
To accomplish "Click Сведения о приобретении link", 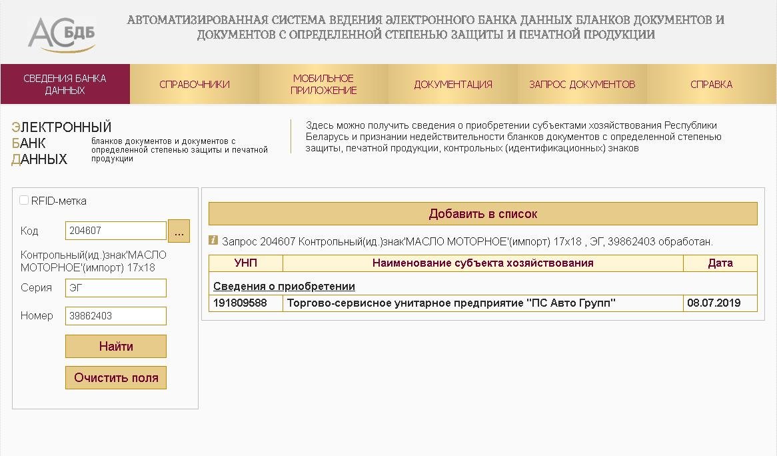I will click(x=284, y=286).
